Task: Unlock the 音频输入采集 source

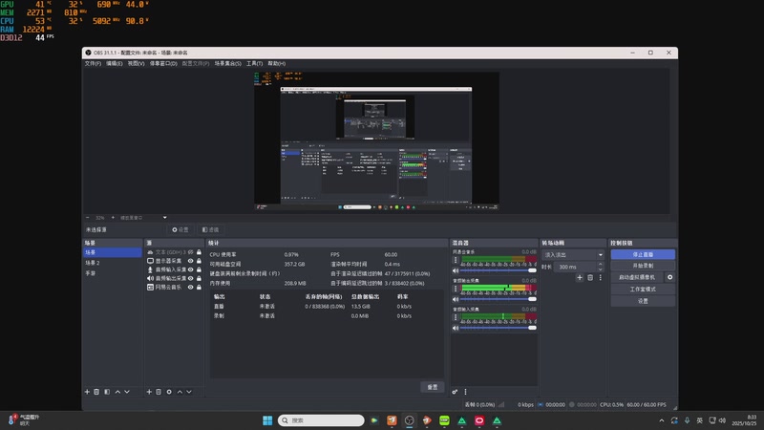Action: point(199,269)
